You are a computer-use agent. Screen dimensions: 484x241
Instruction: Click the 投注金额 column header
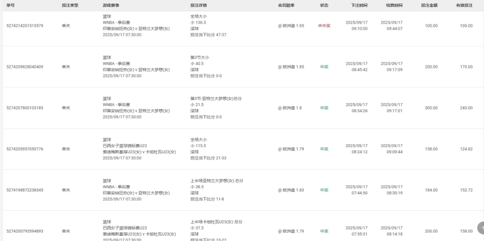(x=429, y=5)
